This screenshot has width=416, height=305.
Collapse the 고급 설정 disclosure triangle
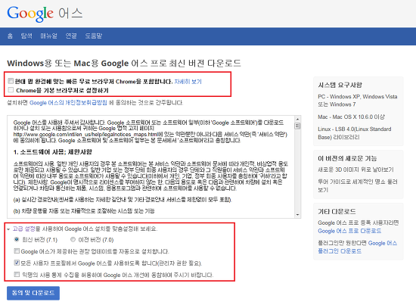[x=8, y=229]
